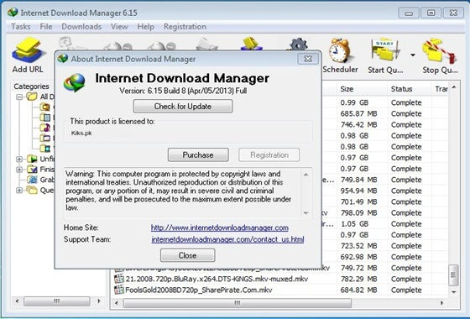Viewport: 470px width, 319px height.
Task: Click the warning text scroll up arrow
Action: click(305, 175)
